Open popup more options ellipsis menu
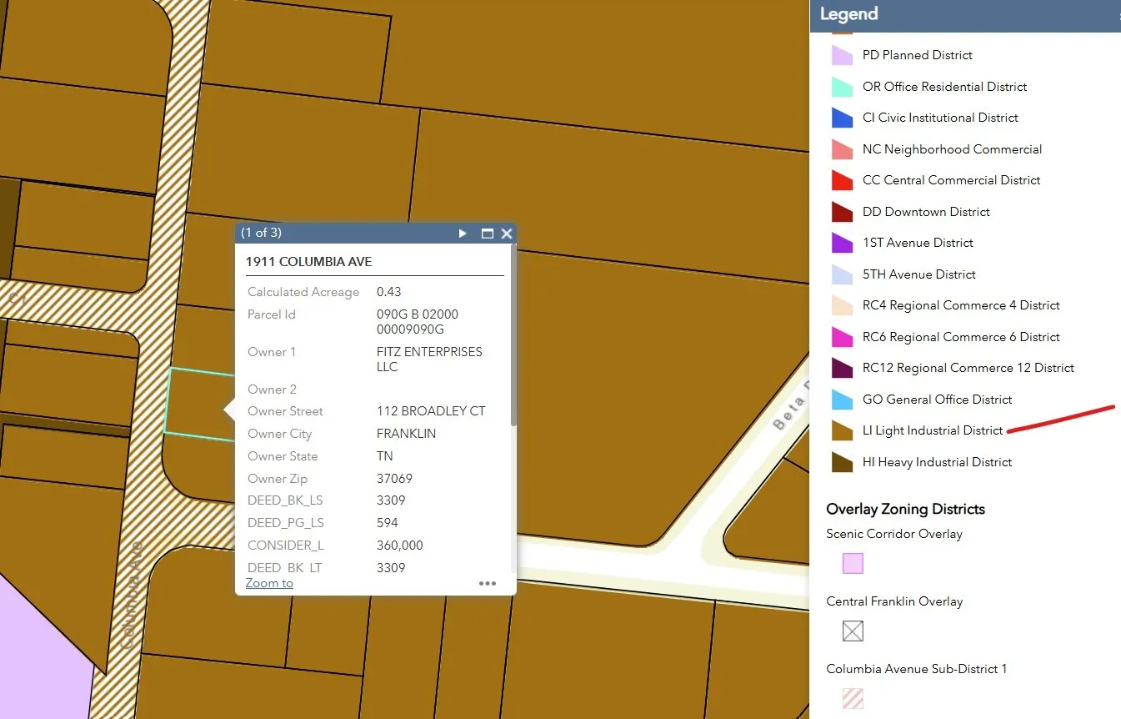 pos(488,583)
